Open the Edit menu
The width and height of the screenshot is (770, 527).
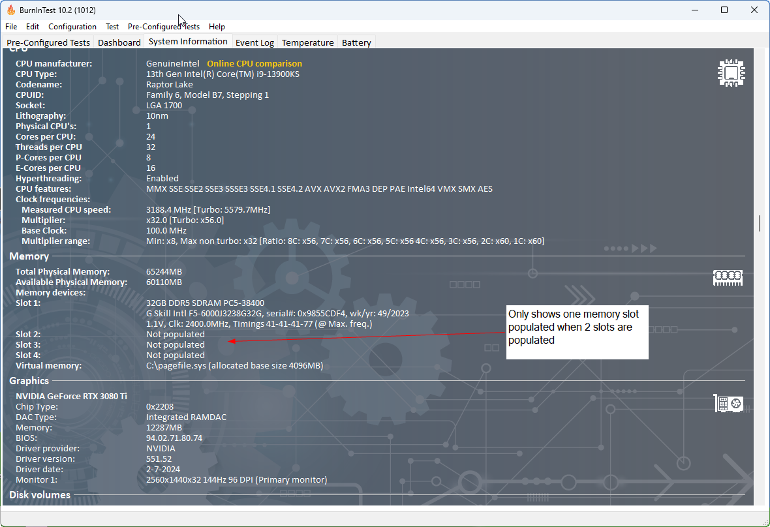[33, 27]
